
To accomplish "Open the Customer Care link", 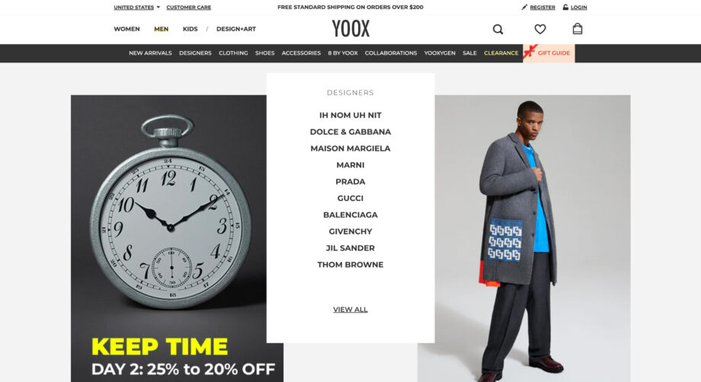I will [x=189, y=7].
